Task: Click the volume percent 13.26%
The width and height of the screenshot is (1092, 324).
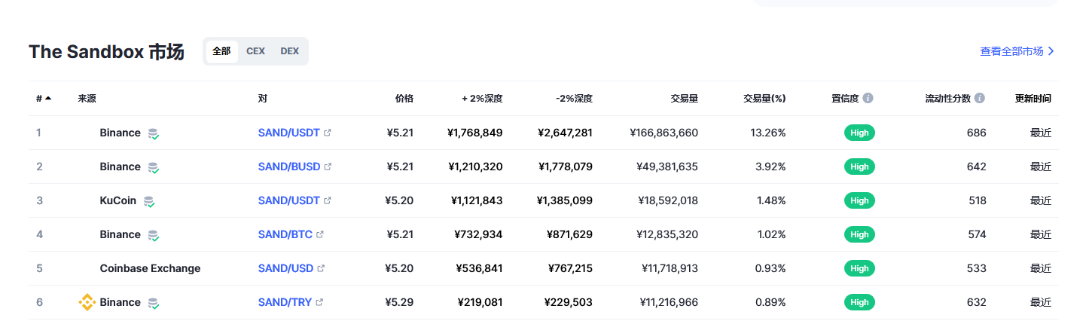Action: [x=768, y=133]
